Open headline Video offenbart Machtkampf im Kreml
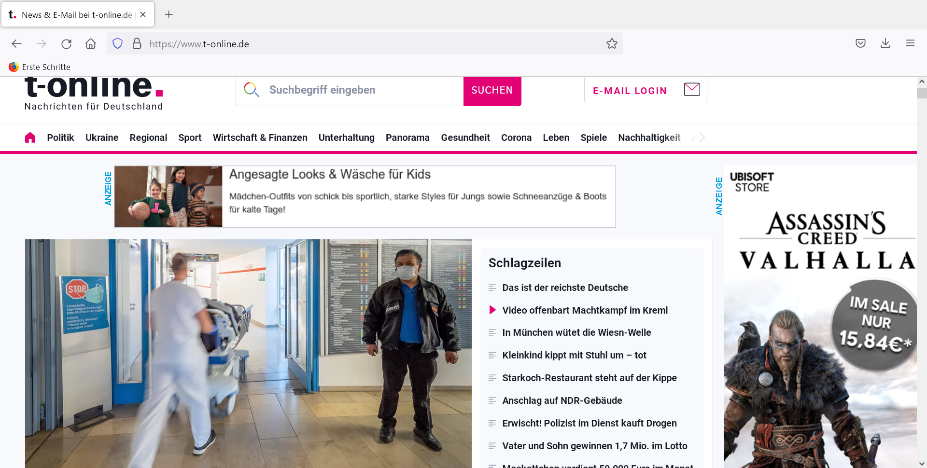The image size is (927, 468). [585, 310]
